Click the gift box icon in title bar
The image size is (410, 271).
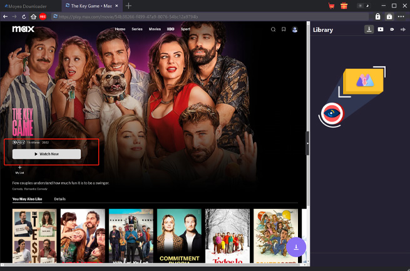[x=344, y=6]
